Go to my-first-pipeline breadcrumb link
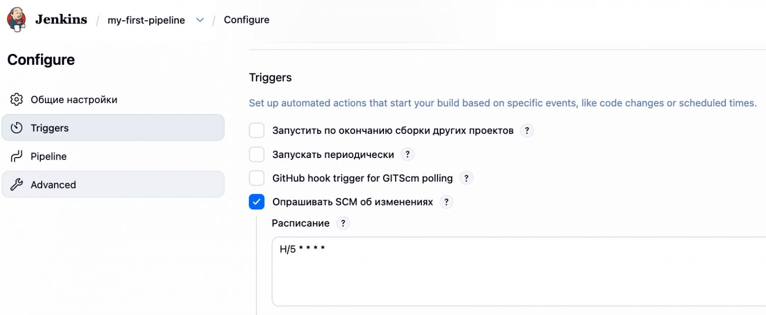 146,20
